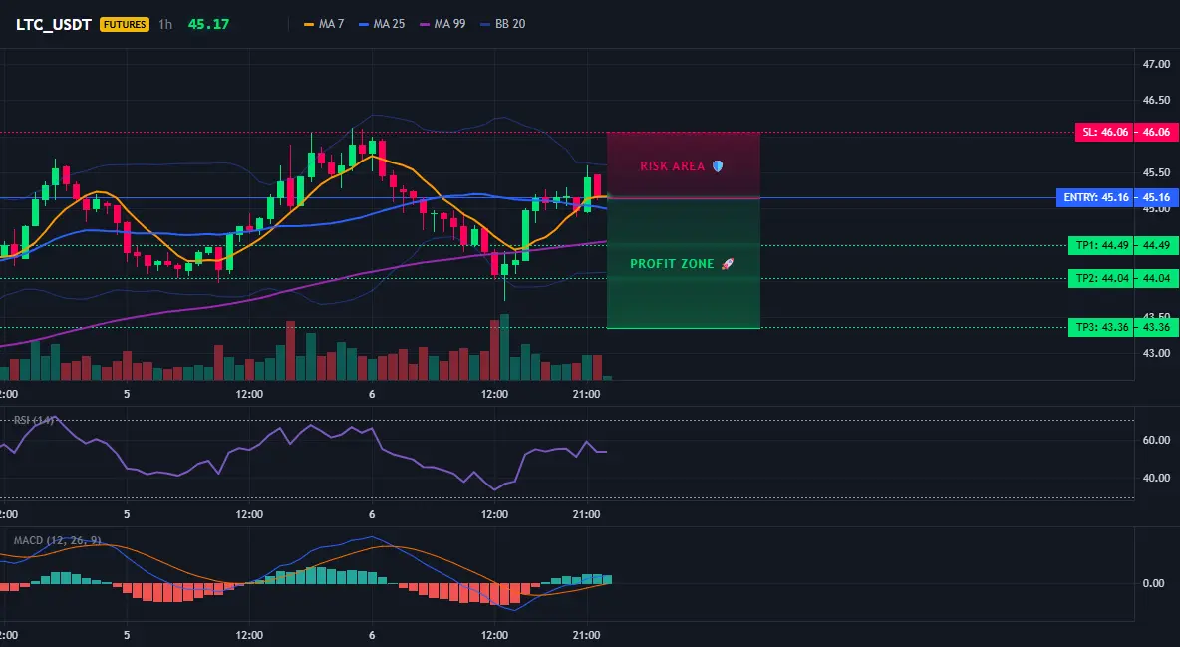Click the TP3: 43.36 target label
Image resolution: width=1180 pixels, height=647 pixels.
[x=1100, y=328]
